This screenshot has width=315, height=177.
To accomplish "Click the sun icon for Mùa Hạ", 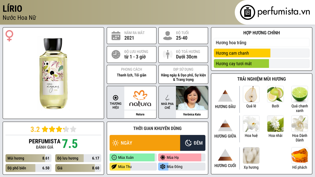I will tap(163, 158).
